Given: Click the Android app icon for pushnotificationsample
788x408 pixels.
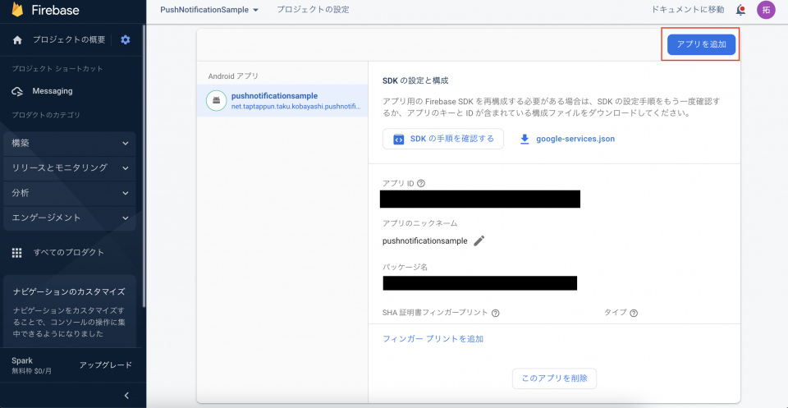Looking at the screenshot, I should click(216, 100).
